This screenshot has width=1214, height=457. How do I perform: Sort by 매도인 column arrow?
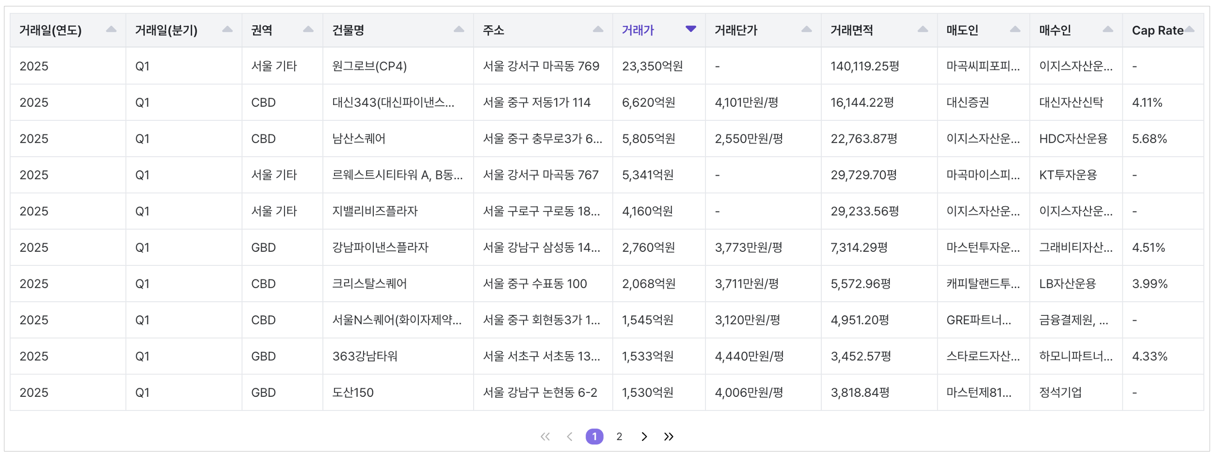[x=1015, y=30]
